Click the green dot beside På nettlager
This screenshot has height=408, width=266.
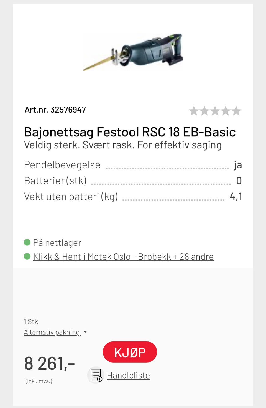[x=27, y=242]
